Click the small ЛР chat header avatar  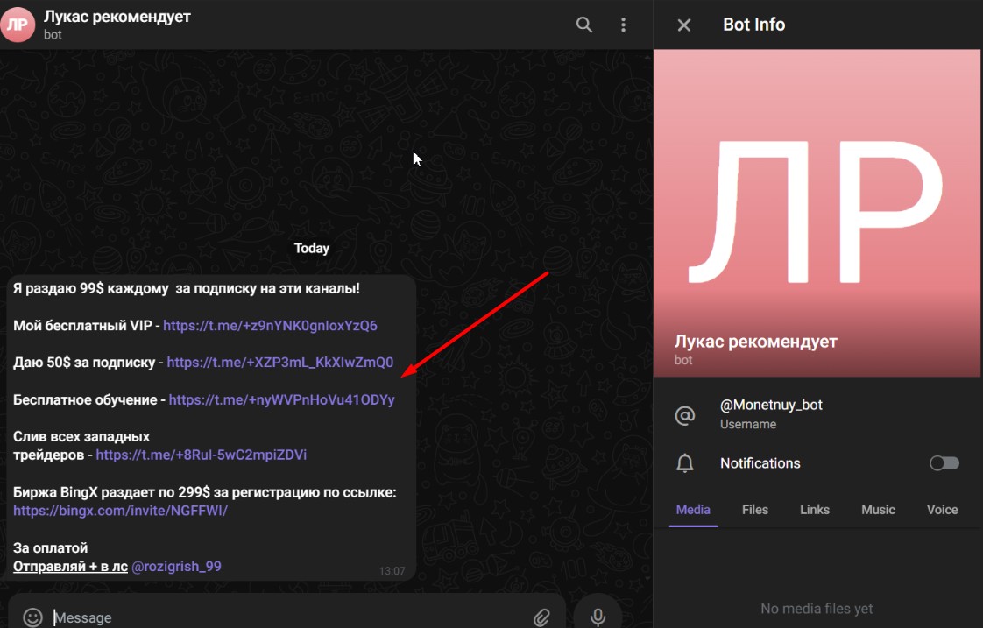[18, 25]
